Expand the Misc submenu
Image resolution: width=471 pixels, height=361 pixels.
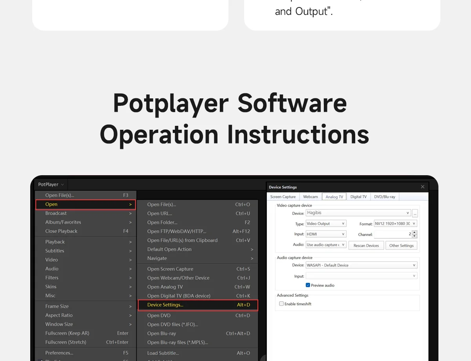coord(86,296)
